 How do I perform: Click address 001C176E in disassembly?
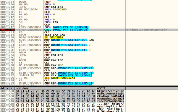tap(7, 50)
